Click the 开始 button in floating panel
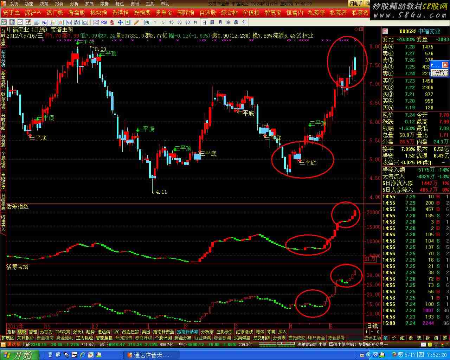The width and height of the screenshot is (450, 360). tap(439, 73)
